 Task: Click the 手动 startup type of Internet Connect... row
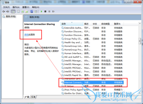[104, 82]
